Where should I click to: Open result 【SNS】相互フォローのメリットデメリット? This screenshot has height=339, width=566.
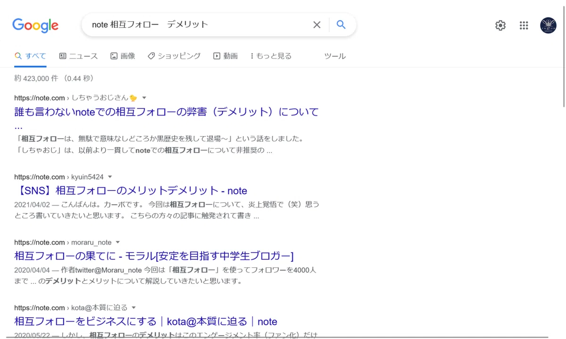pyautogui.click(x=131, y=190)
